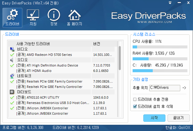Open the 드라이버 gears tab
The width and height of the screenshot is (193, 131).
coord(12,18)
